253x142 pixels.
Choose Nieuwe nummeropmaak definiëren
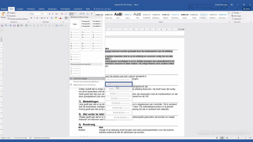coord(87,82)
